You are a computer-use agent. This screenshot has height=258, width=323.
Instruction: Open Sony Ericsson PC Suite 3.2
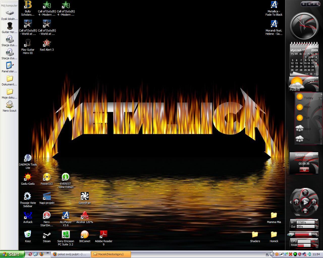(x=66, y=238)
